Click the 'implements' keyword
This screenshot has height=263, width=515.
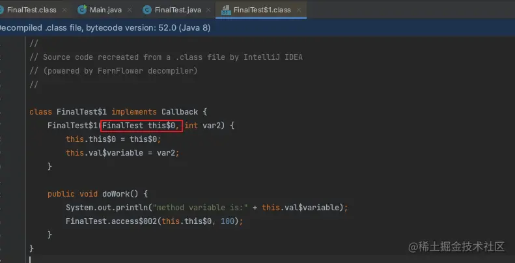(134, 112)
